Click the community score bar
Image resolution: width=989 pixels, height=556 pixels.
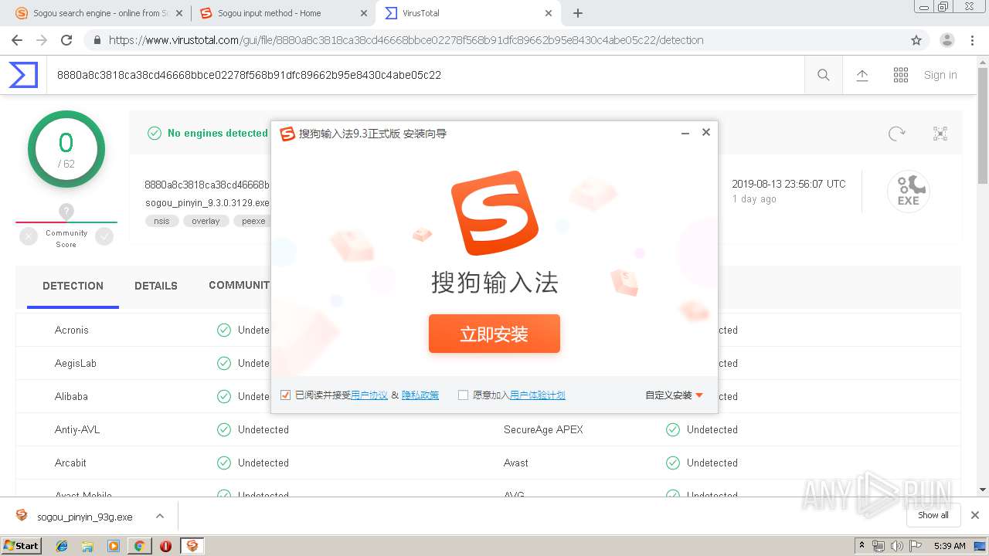click(66, 222)
